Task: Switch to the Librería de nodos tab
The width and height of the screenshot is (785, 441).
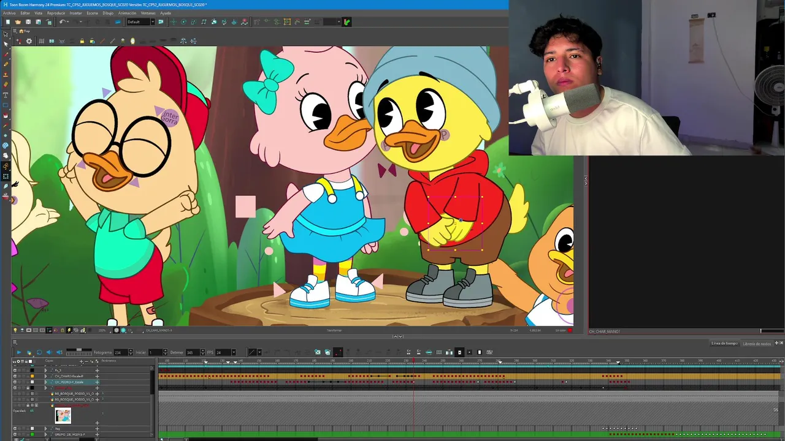Action: coord(757,344)
